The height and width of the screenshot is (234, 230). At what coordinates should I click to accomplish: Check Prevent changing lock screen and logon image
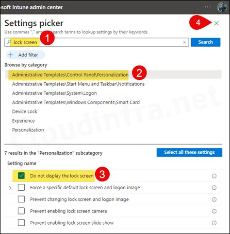click(21, 199)
